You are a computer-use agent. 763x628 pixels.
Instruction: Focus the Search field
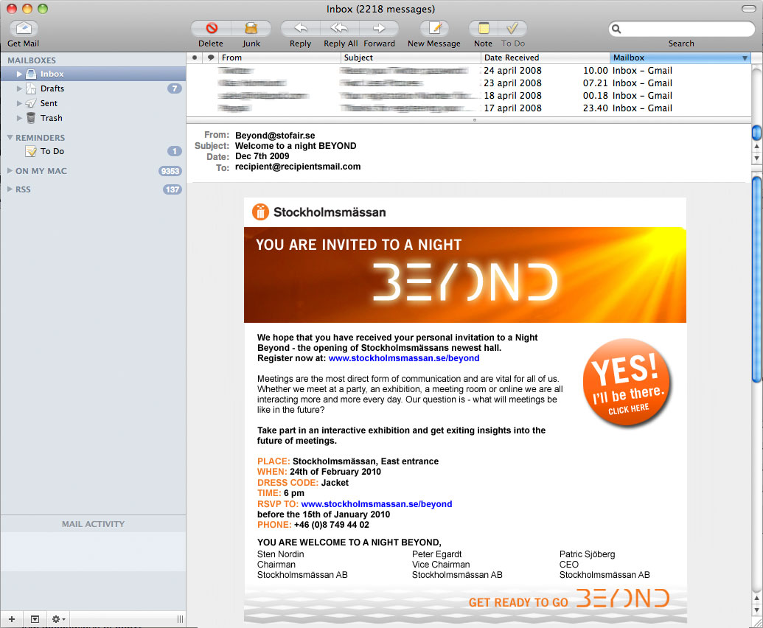click(x=681, y=29)
